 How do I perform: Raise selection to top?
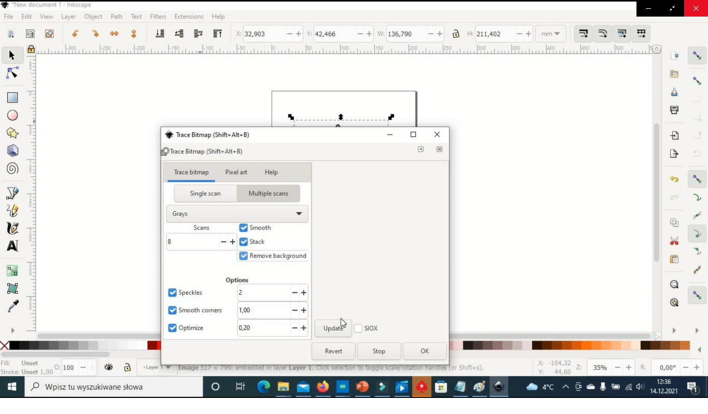point(217,34)
